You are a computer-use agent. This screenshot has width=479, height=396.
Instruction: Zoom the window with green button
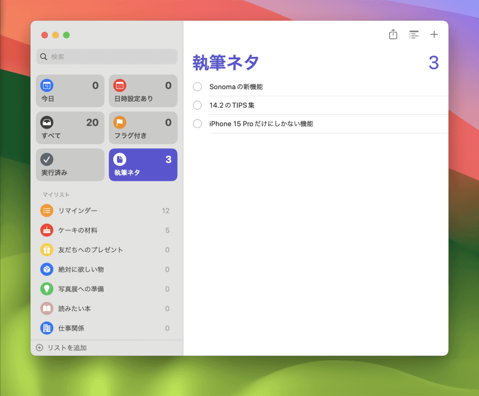pyautogui.click(x=66, y=35)
